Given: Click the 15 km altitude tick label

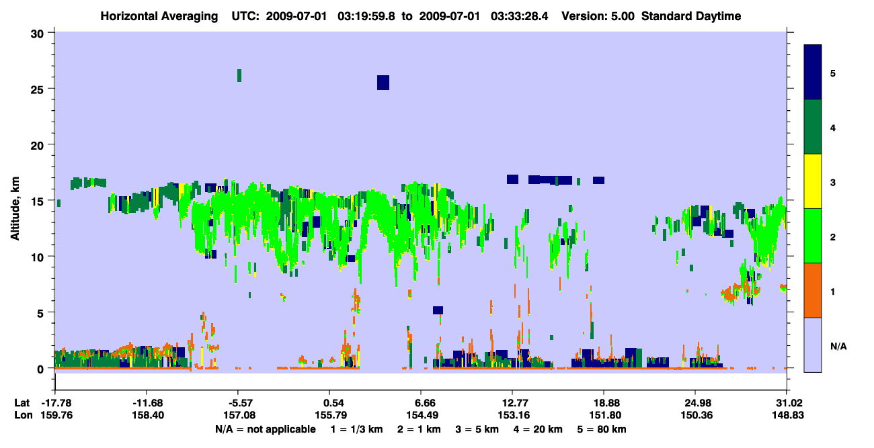Looking at the screenshot, I should tap(38, 201).
